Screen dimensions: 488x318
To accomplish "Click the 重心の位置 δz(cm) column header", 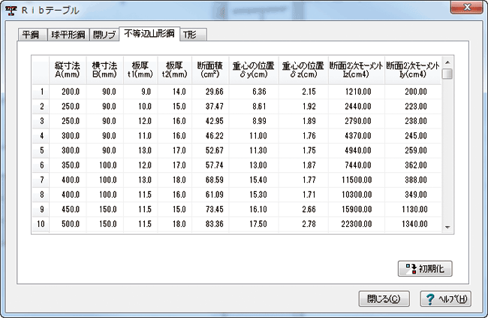I will click(303, 70).
